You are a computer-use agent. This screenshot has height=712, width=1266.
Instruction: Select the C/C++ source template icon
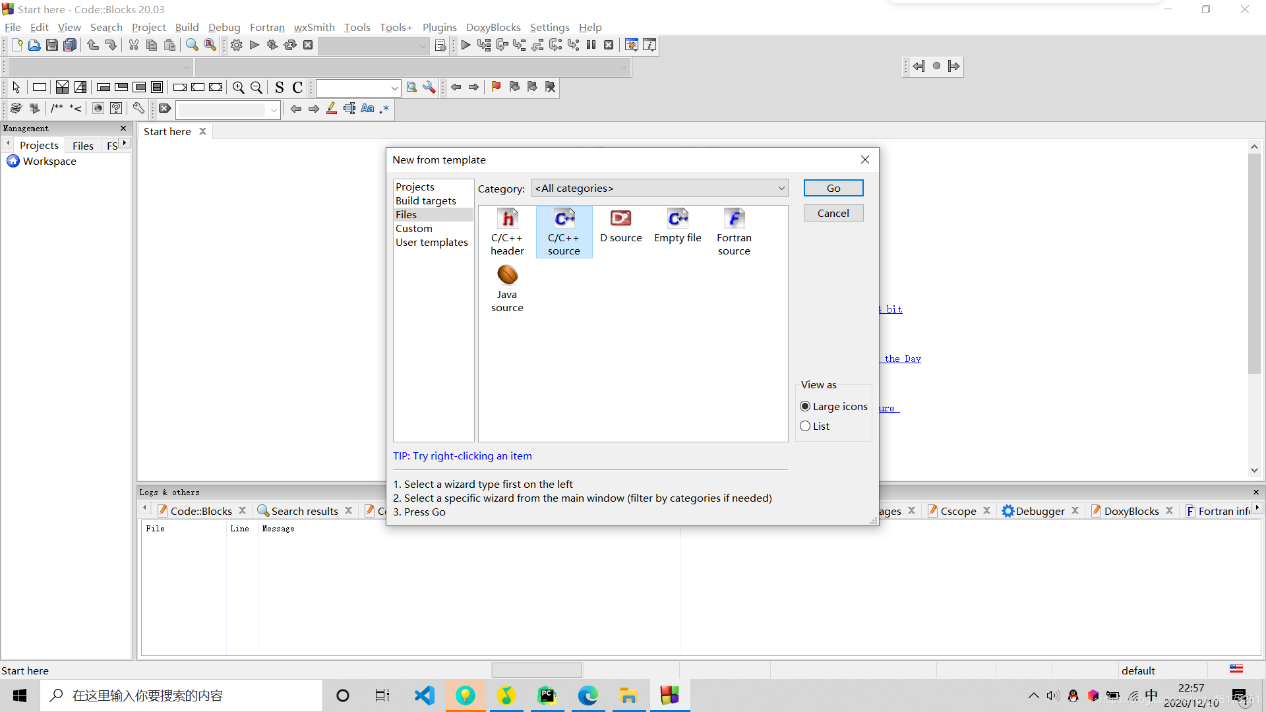[x=564, y=231]
